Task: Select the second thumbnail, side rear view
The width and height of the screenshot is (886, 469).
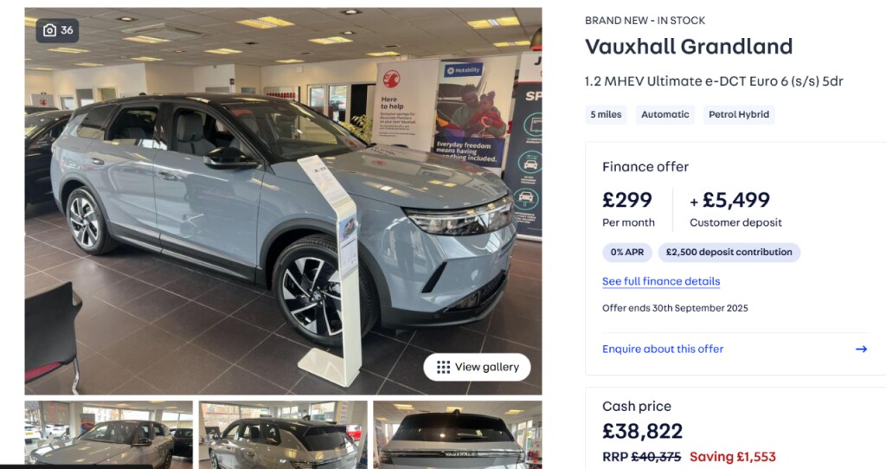Action: (283, 435)
